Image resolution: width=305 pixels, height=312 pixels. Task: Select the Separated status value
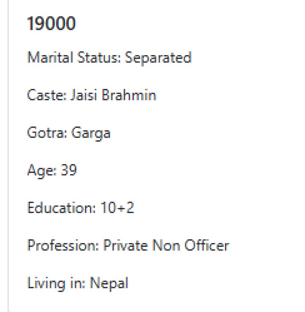click(158, 58)
